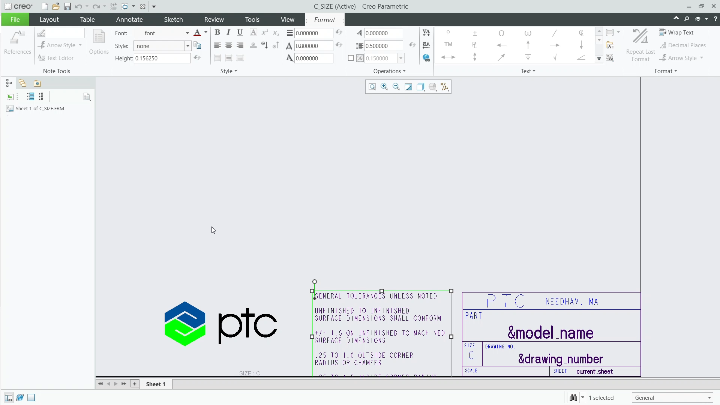Open the File menu
The height and width of the screenshot is (405, 720).
(x=15, y=19)
